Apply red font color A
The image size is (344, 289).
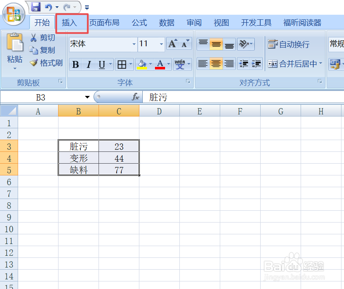tap(160, 64)
